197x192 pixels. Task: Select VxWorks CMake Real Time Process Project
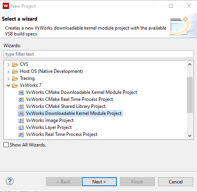(69, 99)
